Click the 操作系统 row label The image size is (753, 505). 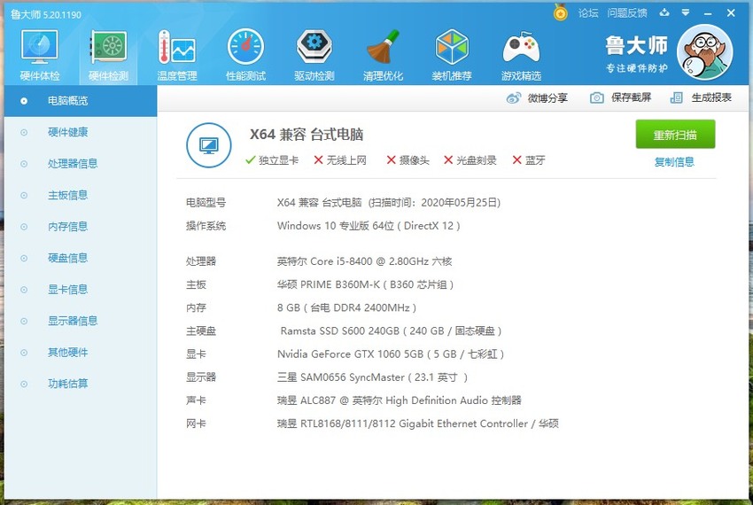click(x=206, y=226)
